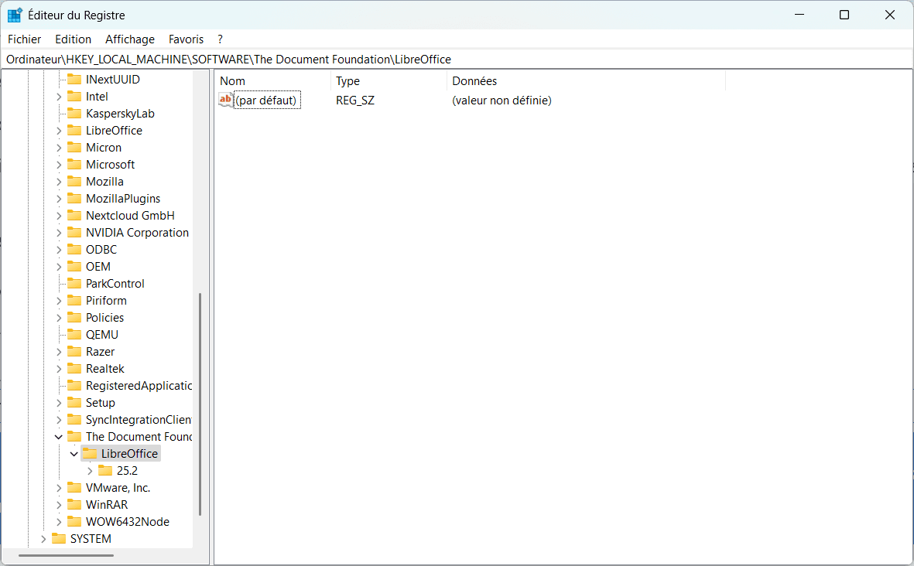Select the Intel key
The width and height of the screenshot is (914, 566).
(97, 97)
